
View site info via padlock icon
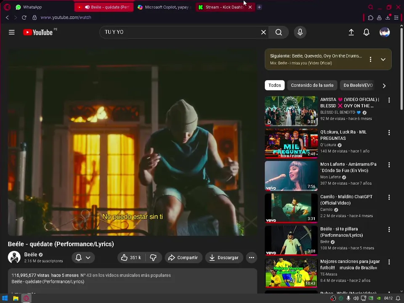tap(35, 18)
